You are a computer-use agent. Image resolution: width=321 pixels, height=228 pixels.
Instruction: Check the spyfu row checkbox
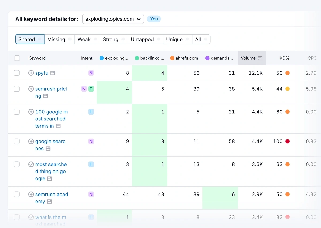click(x=17, y=73)
